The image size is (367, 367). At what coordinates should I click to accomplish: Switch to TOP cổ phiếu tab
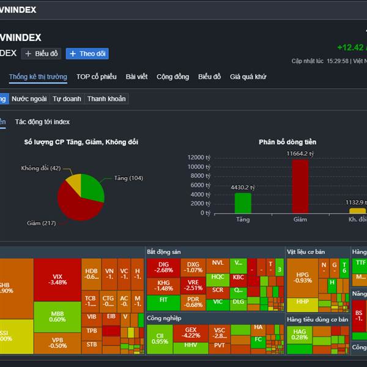97,77
